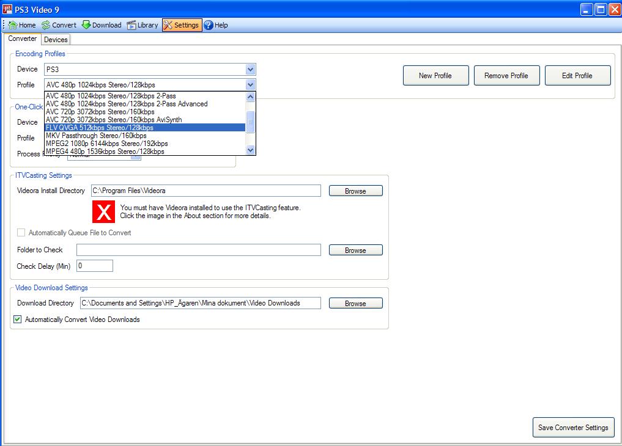622x446 pixels.
Task: Select the Settings tools icon
Action: point(168,25)
